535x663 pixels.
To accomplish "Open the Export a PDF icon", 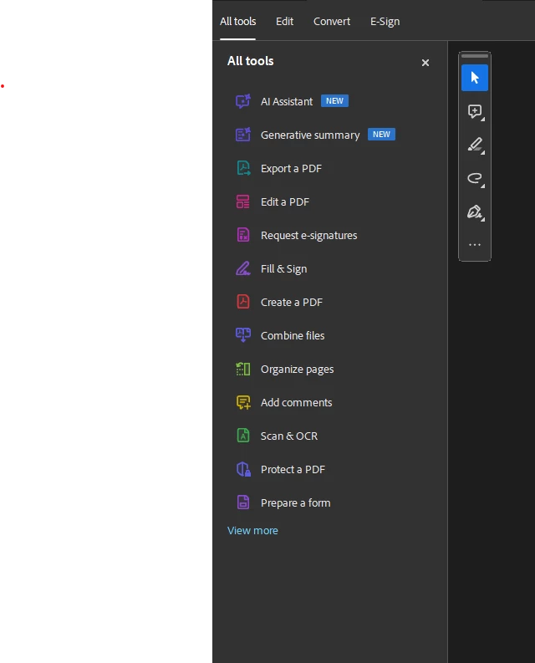I will pyautogui.click(x=243, y=168).
